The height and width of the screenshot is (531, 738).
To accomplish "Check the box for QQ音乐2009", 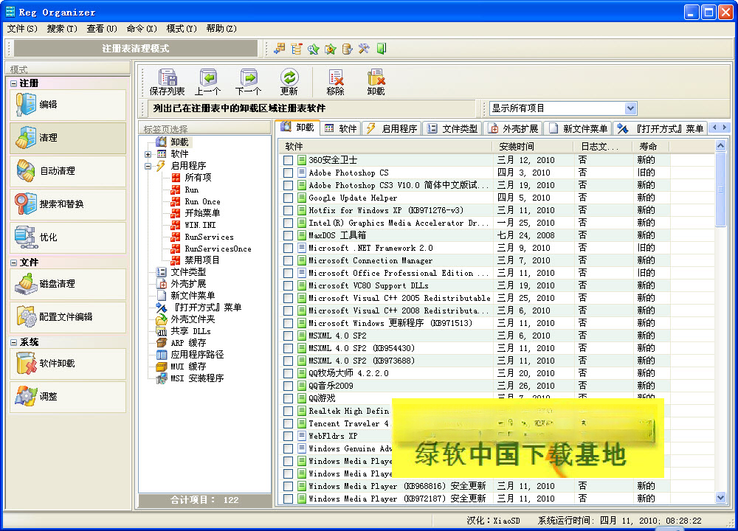I will tap(288, 386).
